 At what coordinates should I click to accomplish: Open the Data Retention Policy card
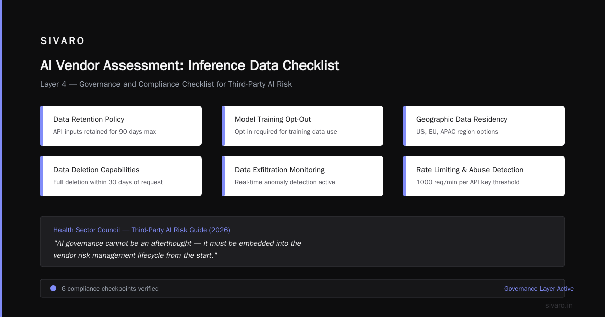[121, 126]
